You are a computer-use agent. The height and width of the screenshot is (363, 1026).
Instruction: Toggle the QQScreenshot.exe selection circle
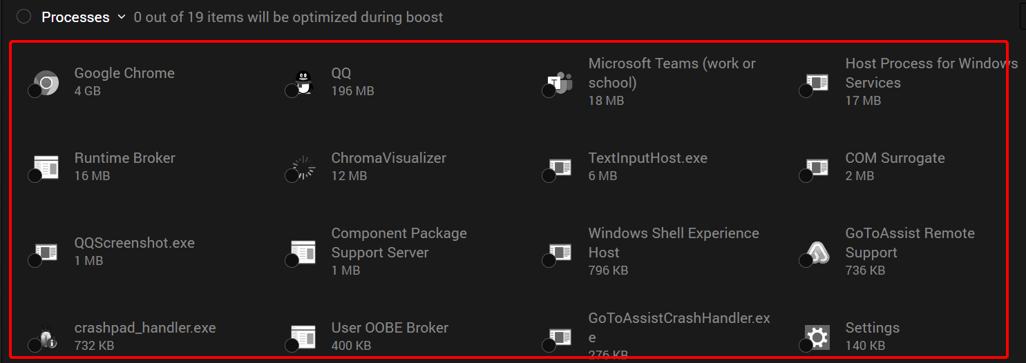coord(35,260)
